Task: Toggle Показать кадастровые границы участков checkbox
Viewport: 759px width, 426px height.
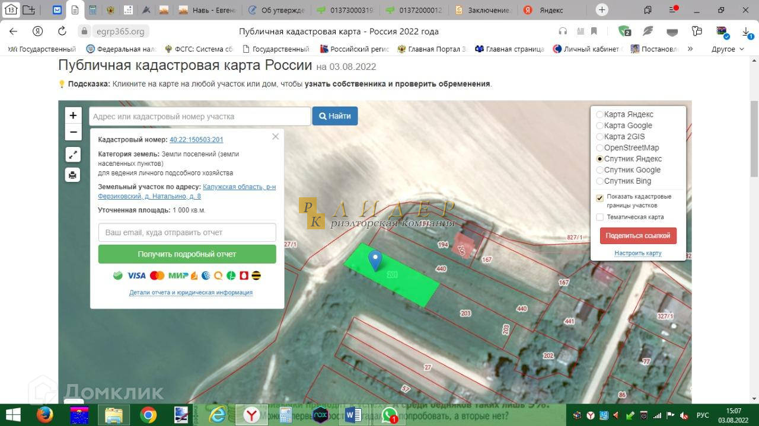Action: [599, 198]
